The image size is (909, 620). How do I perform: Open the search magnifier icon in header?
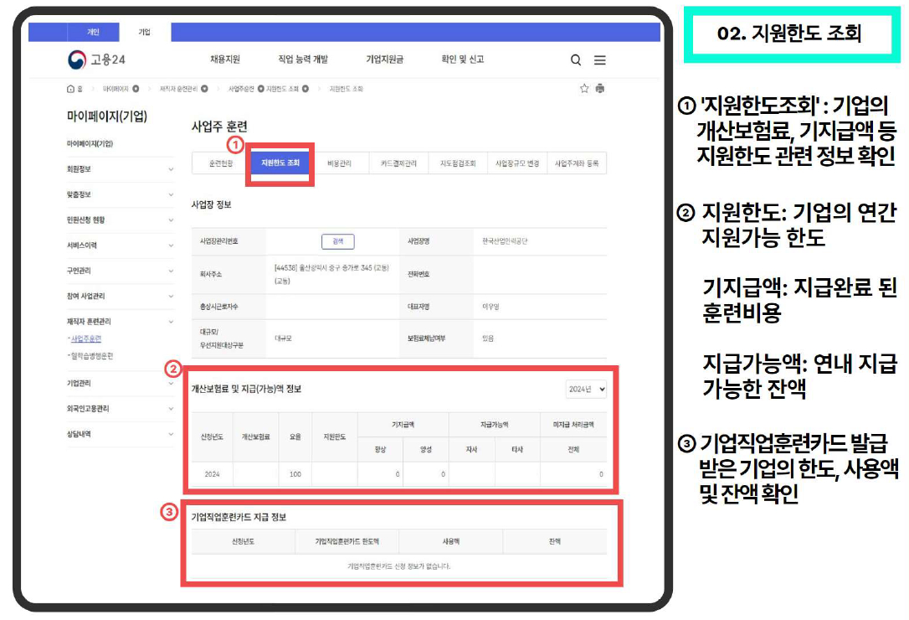tap(576, 59)
